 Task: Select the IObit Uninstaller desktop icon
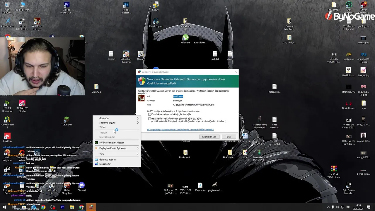(349, 8)
